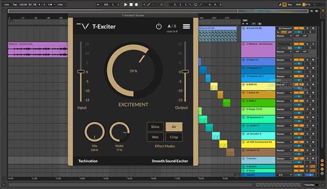Click the Set locator button
The width and height of the screenshot is (327, 189).
tap(245, 20)
